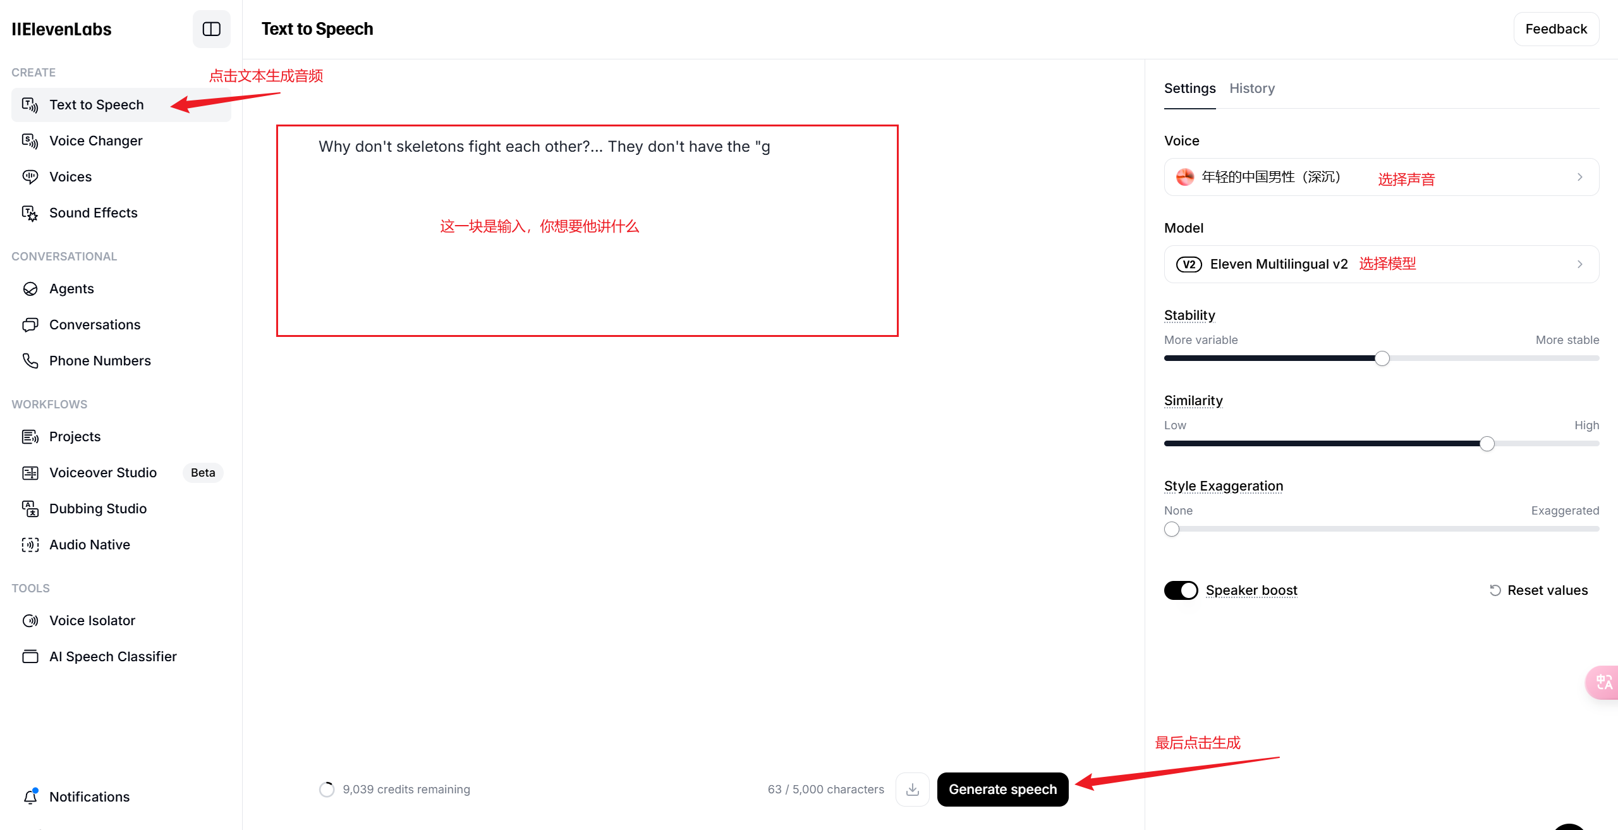Image resolution: width=1618 pixels, height=830 pixels.
Task: Click the Generate speech button
Action: (1002, 790)
